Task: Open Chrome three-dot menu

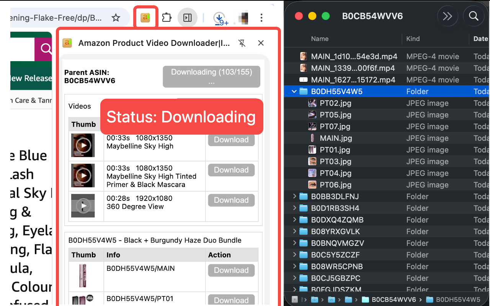Action: click(261, 18)
